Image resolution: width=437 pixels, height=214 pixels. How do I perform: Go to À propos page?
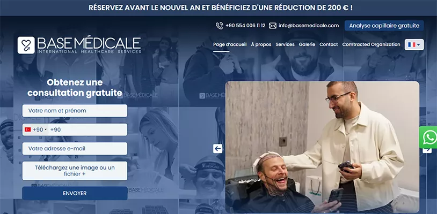coord(261,44)
